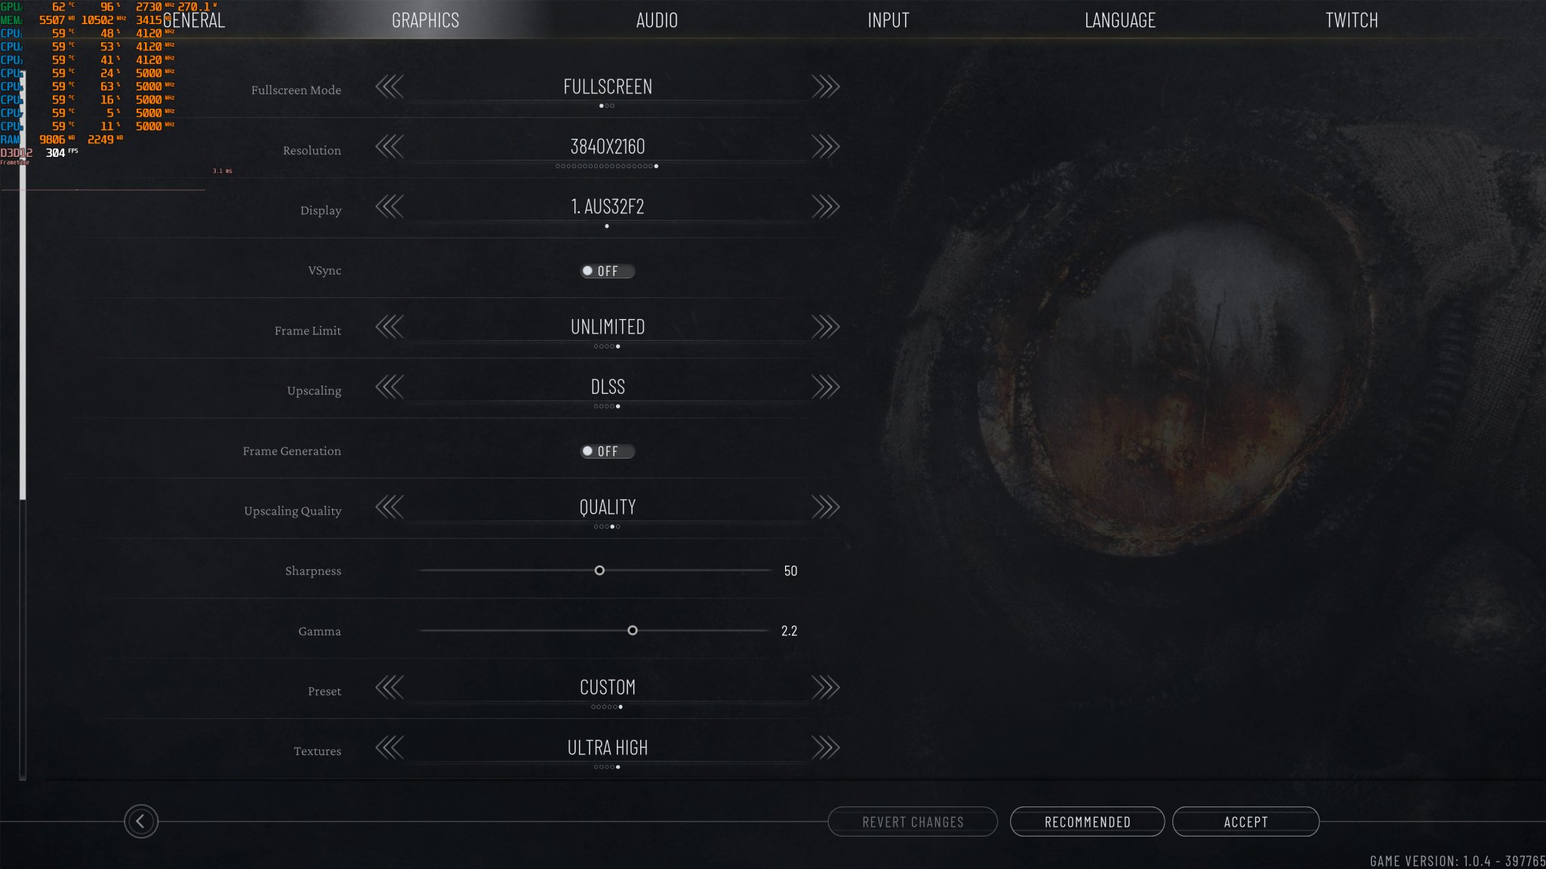Click the ACCEPT button to save
The height and width of the screenshot is (869, 1546).
[1246, 821]
